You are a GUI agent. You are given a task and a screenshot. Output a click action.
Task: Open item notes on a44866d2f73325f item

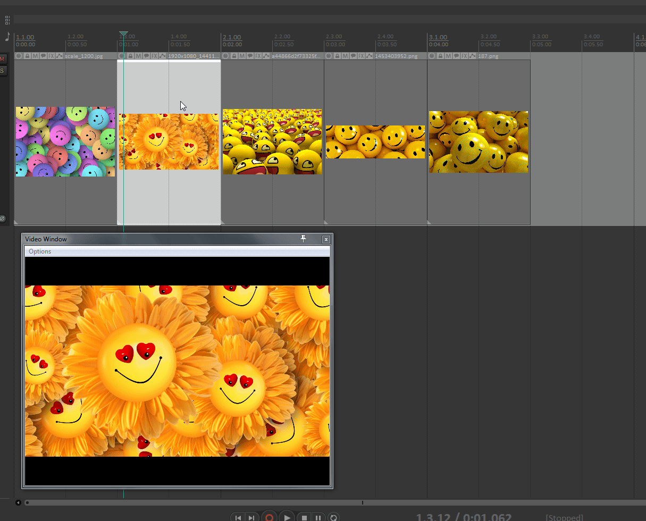tap(250, 56)
